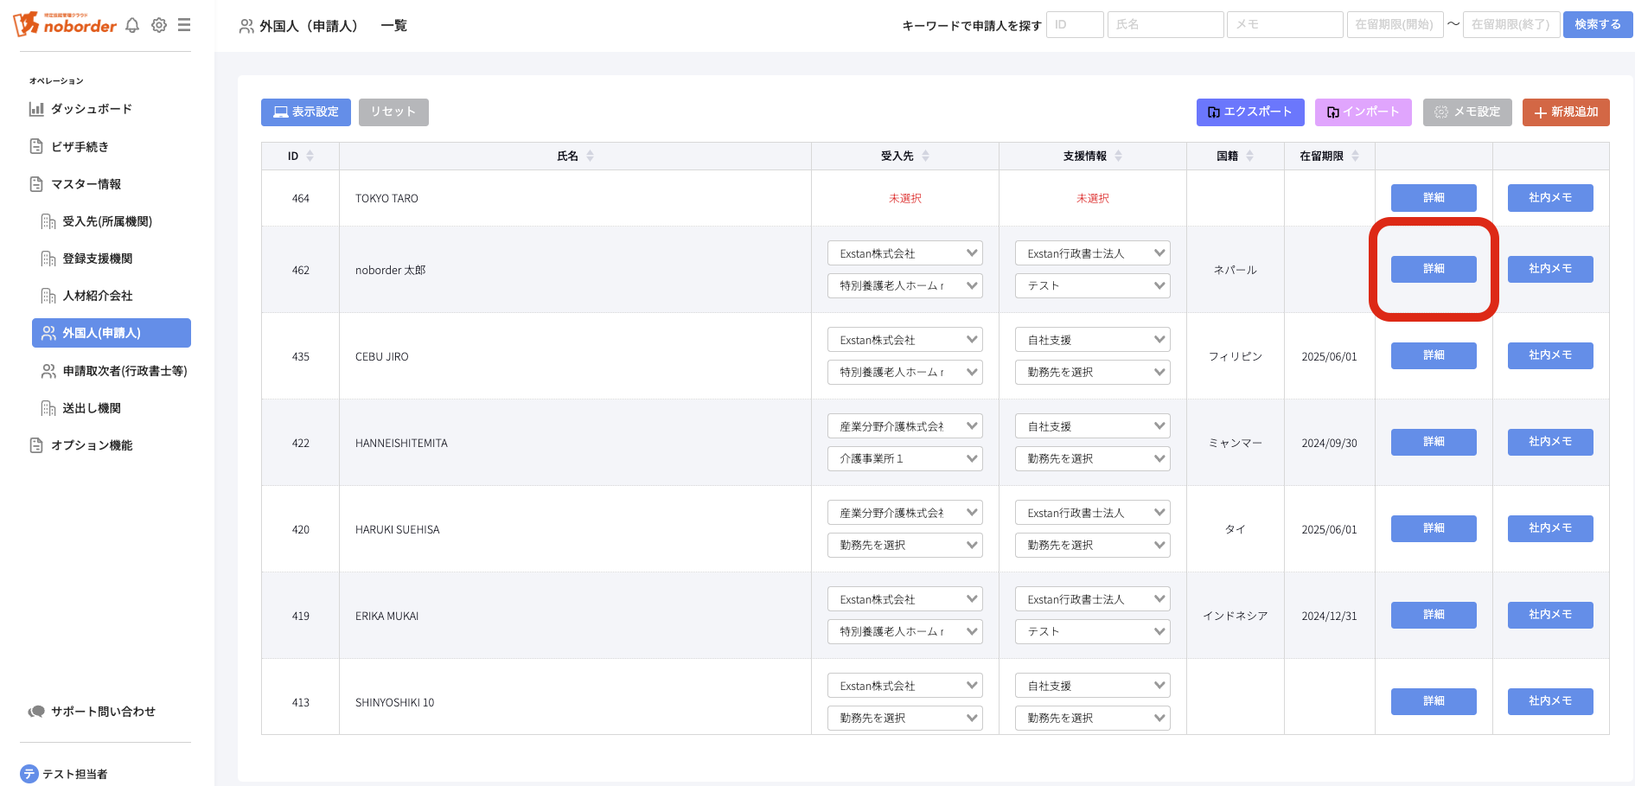Click the noborder logo
This screenshot has width=1635, height=786.
(x=66, y=24)
